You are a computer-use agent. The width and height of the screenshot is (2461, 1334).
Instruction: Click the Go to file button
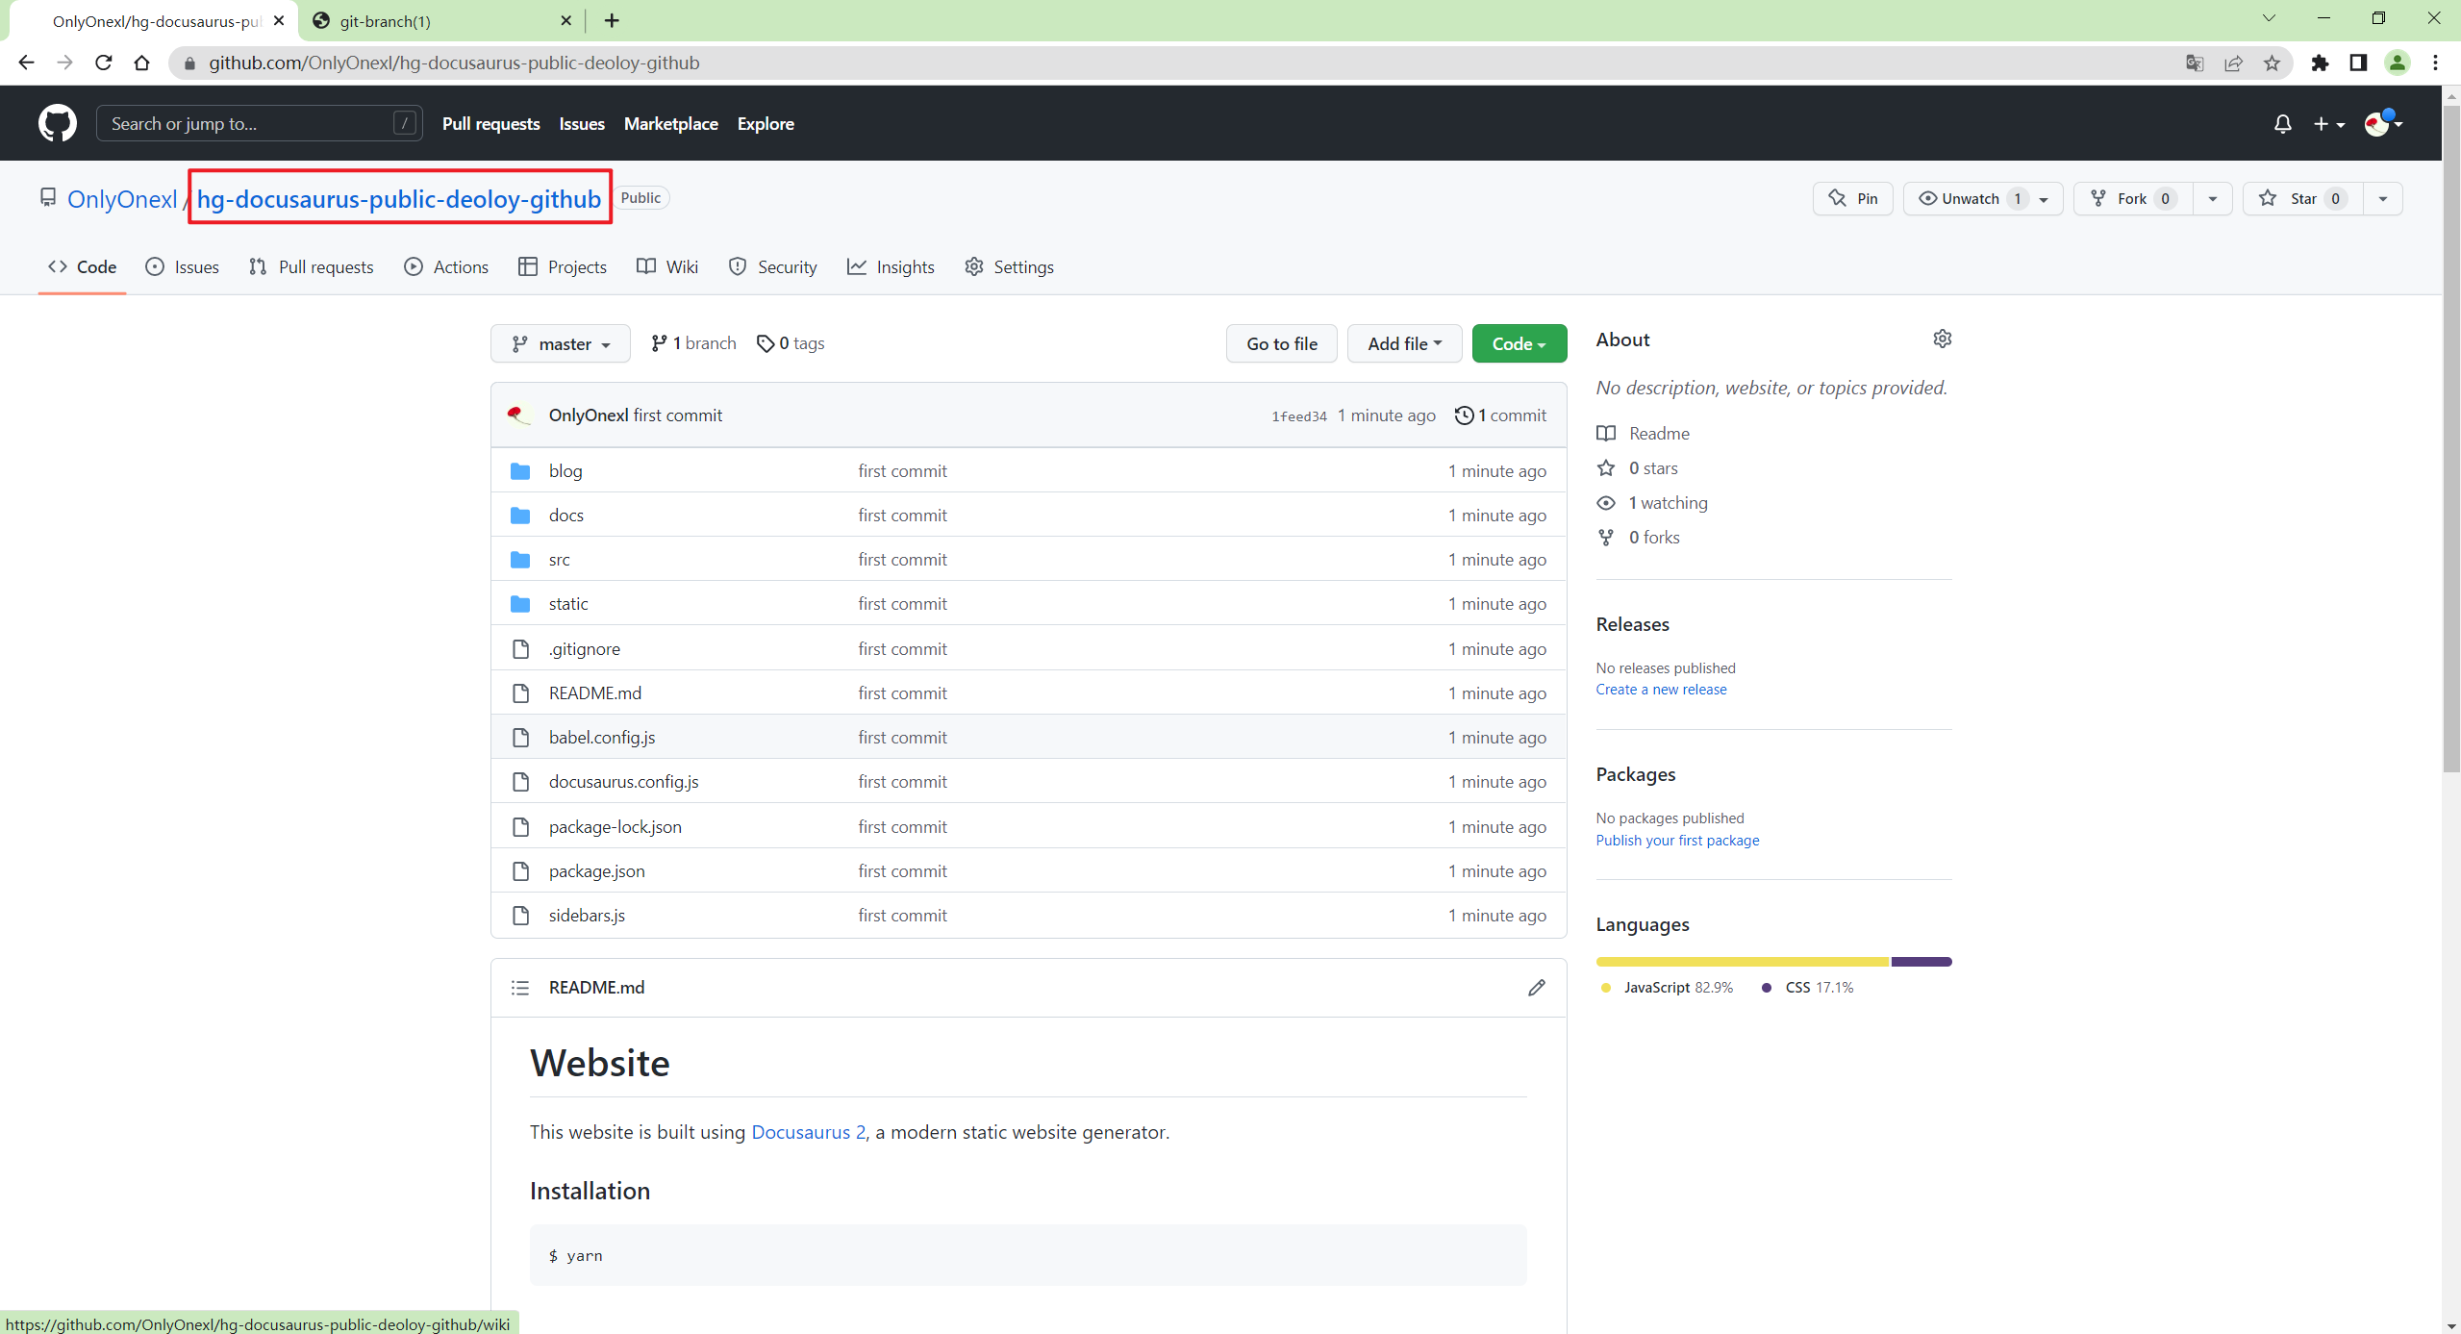1281,344
